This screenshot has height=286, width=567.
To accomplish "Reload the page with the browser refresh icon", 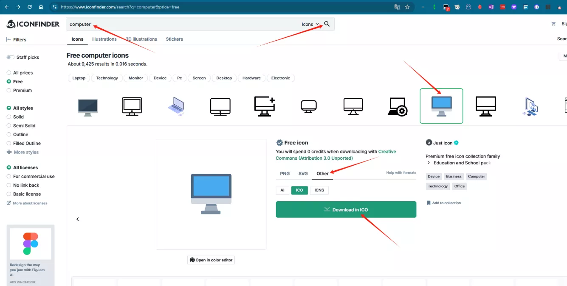I will (x=29, y=7).
